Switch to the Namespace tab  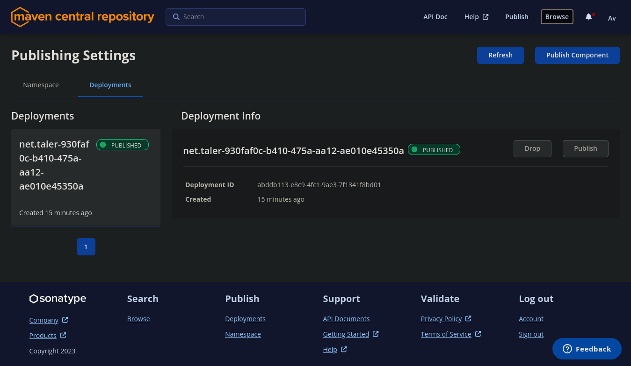point(41,85)
